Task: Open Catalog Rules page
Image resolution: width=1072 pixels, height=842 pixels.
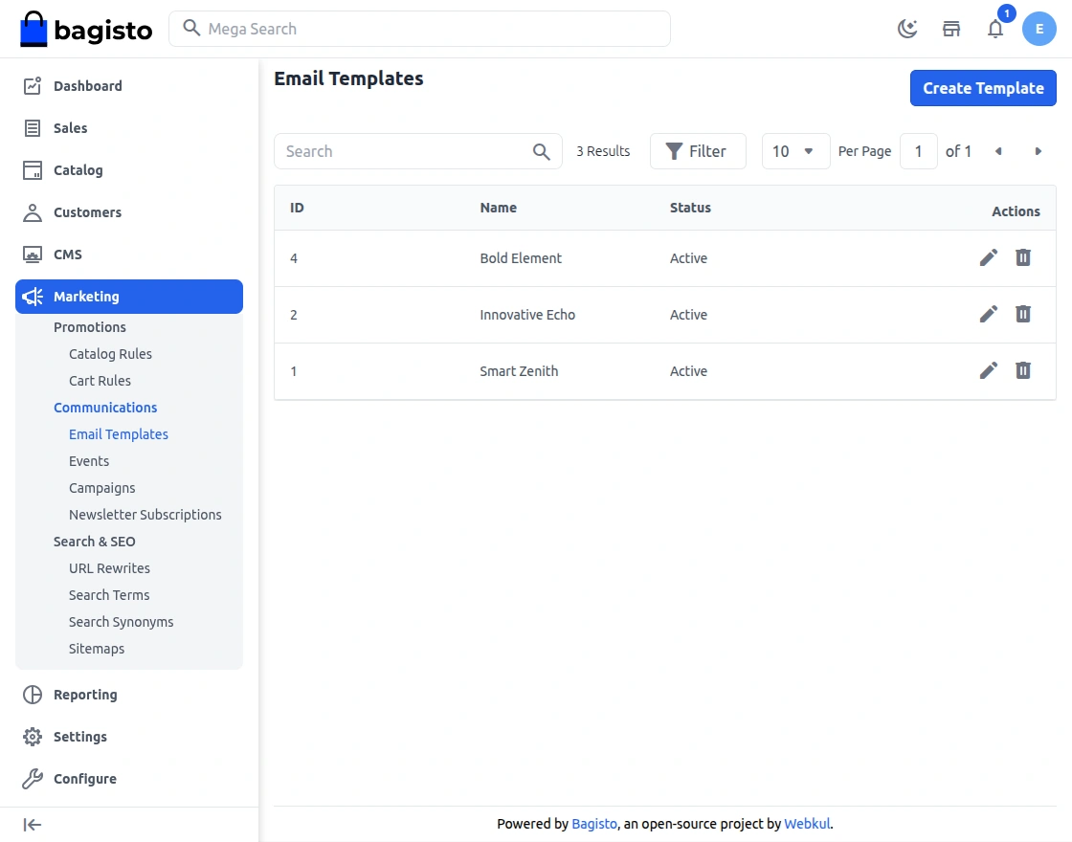Action: pos(110,354)
